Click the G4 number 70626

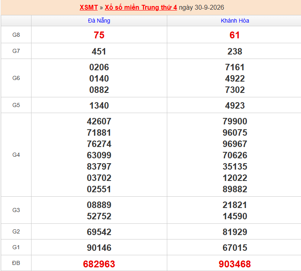235,155
